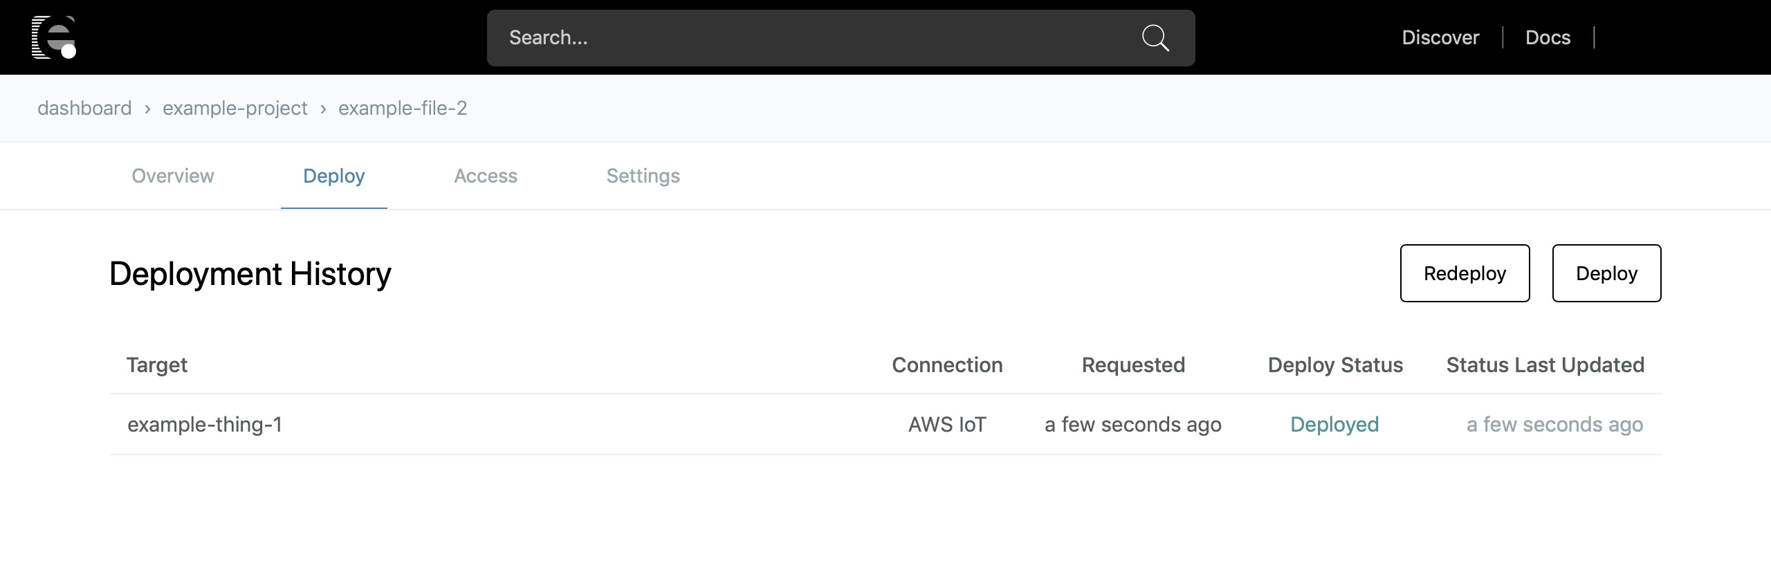Open the Settings tab
Image resolution: width=1771 pixels, height=570 pixels.
[x=643, y=176]
